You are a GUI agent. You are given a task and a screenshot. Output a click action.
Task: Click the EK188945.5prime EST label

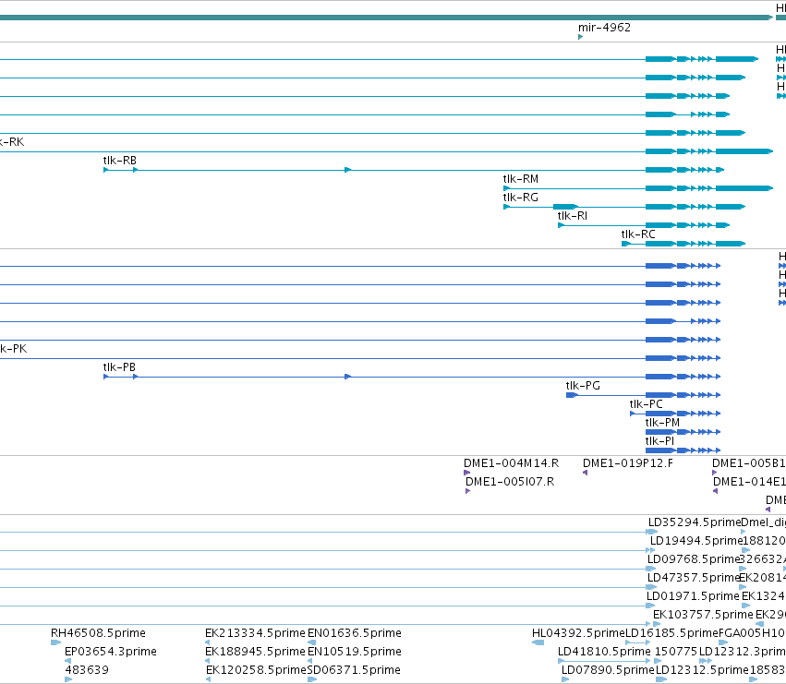(x=255, y=652)
